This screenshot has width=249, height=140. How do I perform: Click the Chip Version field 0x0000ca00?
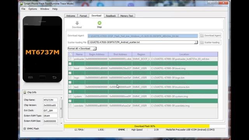coord(50,105)
